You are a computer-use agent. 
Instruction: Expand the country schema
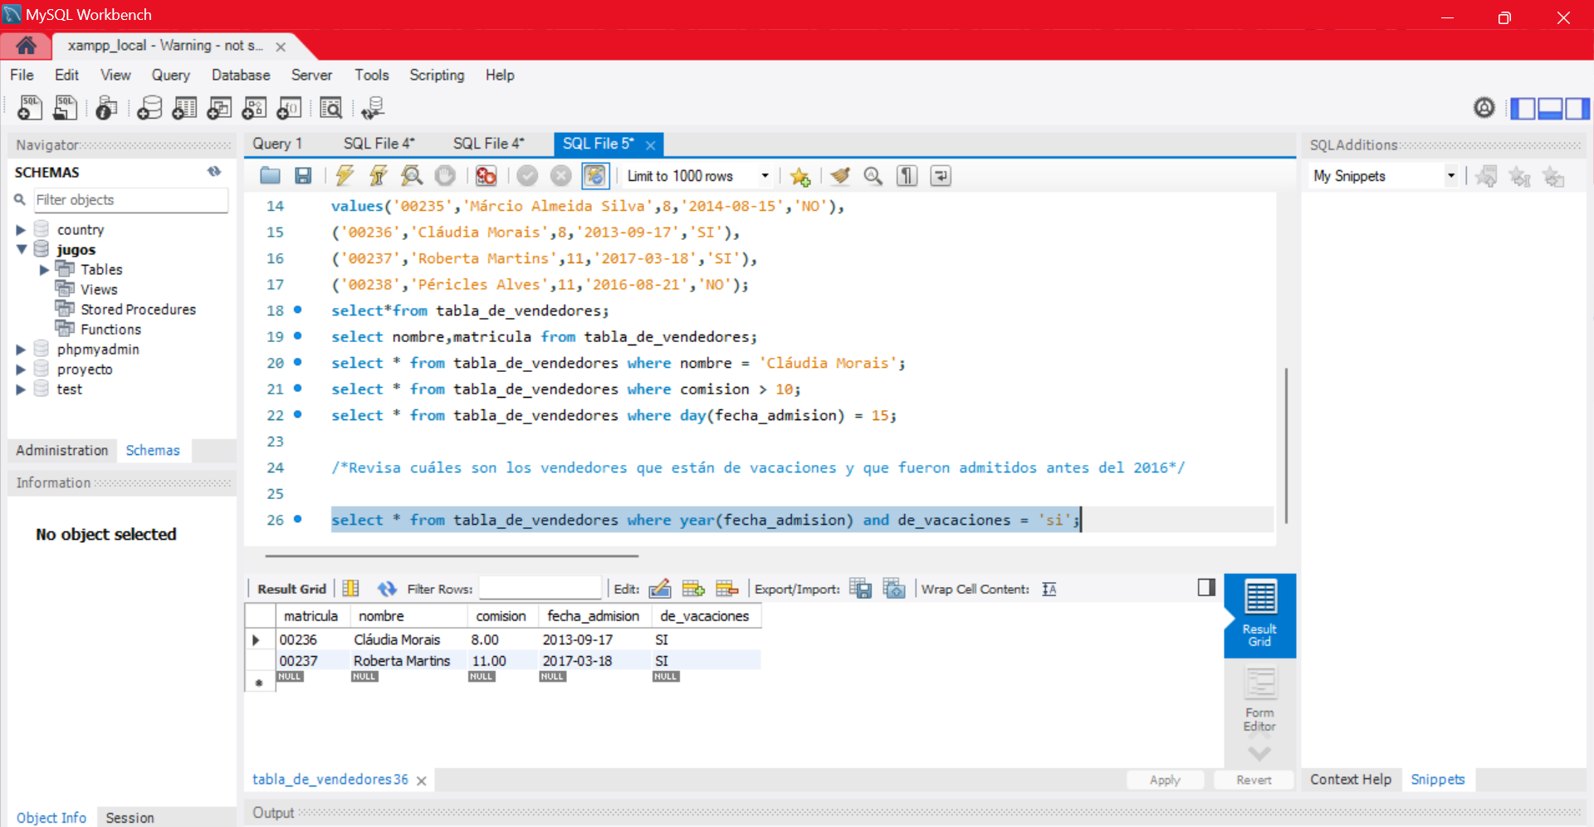21,229
